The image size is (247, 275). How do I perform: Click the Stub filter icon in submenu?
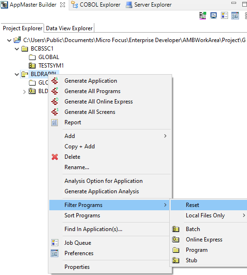(176, 260)
